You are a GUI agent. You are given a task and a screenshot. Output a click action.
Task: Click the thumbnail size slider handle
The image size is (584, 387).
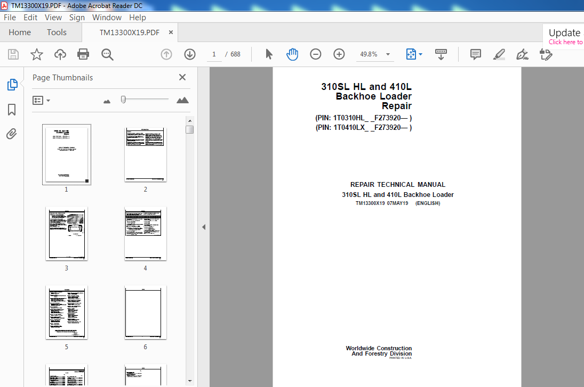click(123, 99)
